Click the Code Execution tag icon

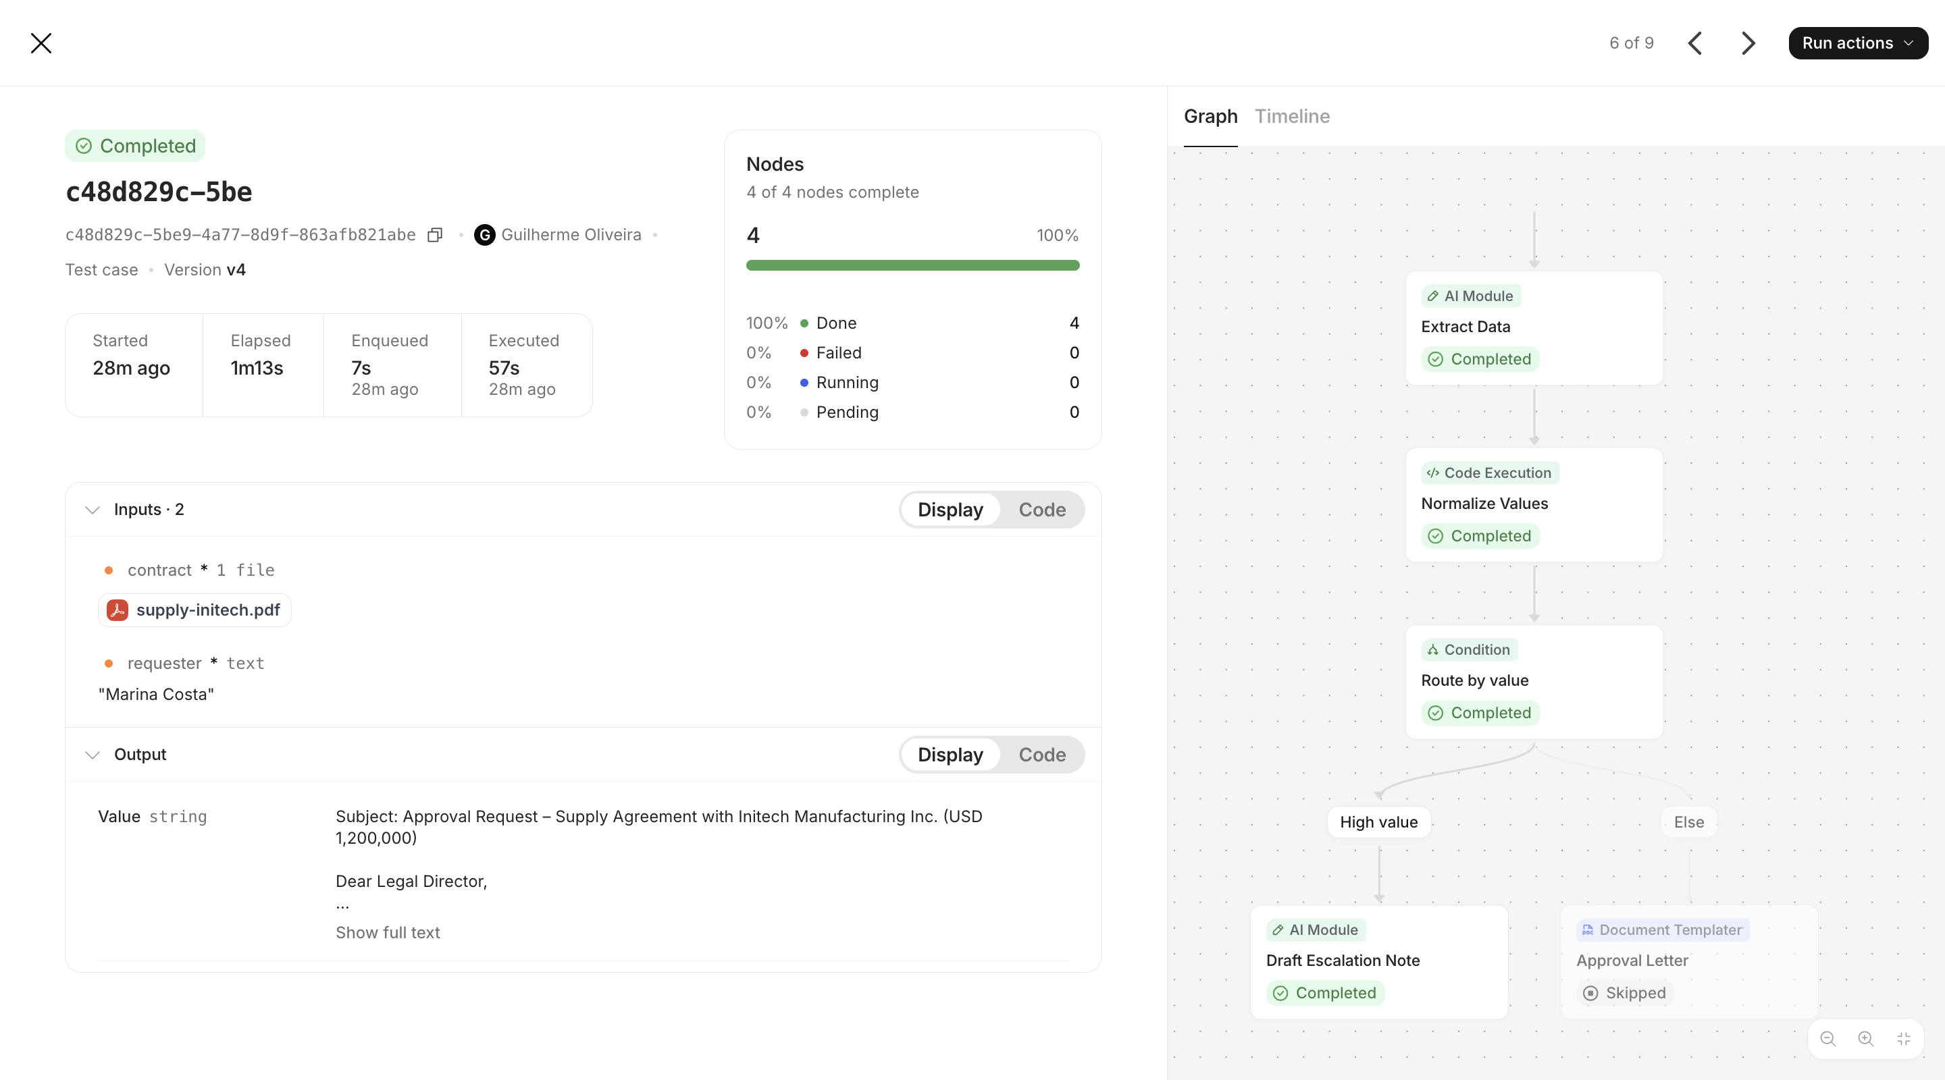(x=1432, y=473)
